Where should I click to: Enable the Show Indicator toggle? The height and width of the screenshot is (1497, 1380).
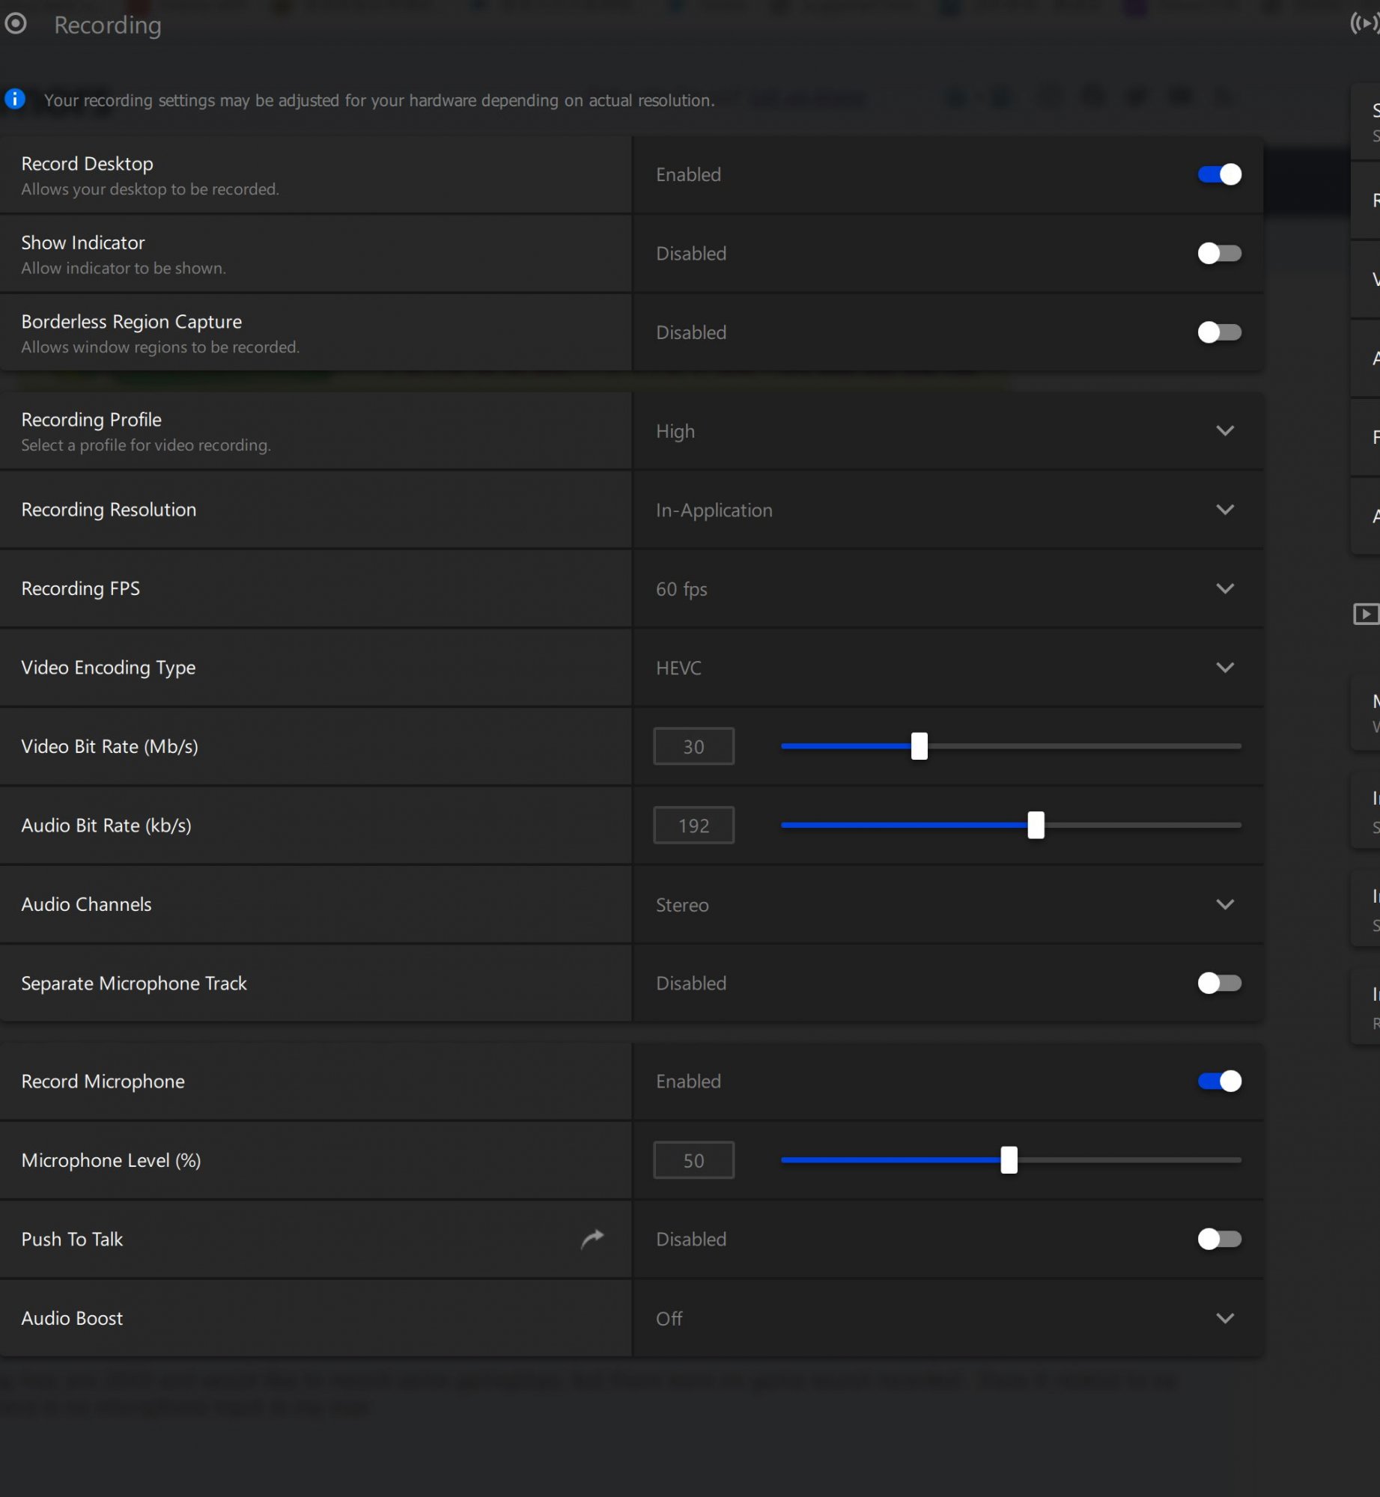(1219, 253)
